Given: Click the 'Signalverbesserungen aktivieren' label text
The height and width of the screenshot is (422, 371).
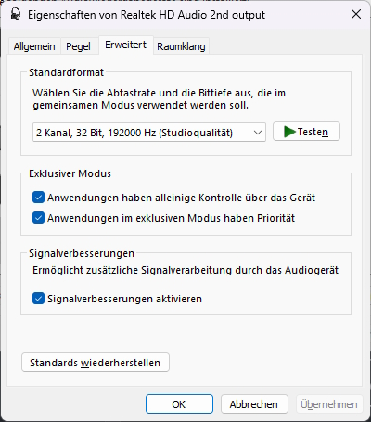Looking at the screenshot, I should click(124, 299).
